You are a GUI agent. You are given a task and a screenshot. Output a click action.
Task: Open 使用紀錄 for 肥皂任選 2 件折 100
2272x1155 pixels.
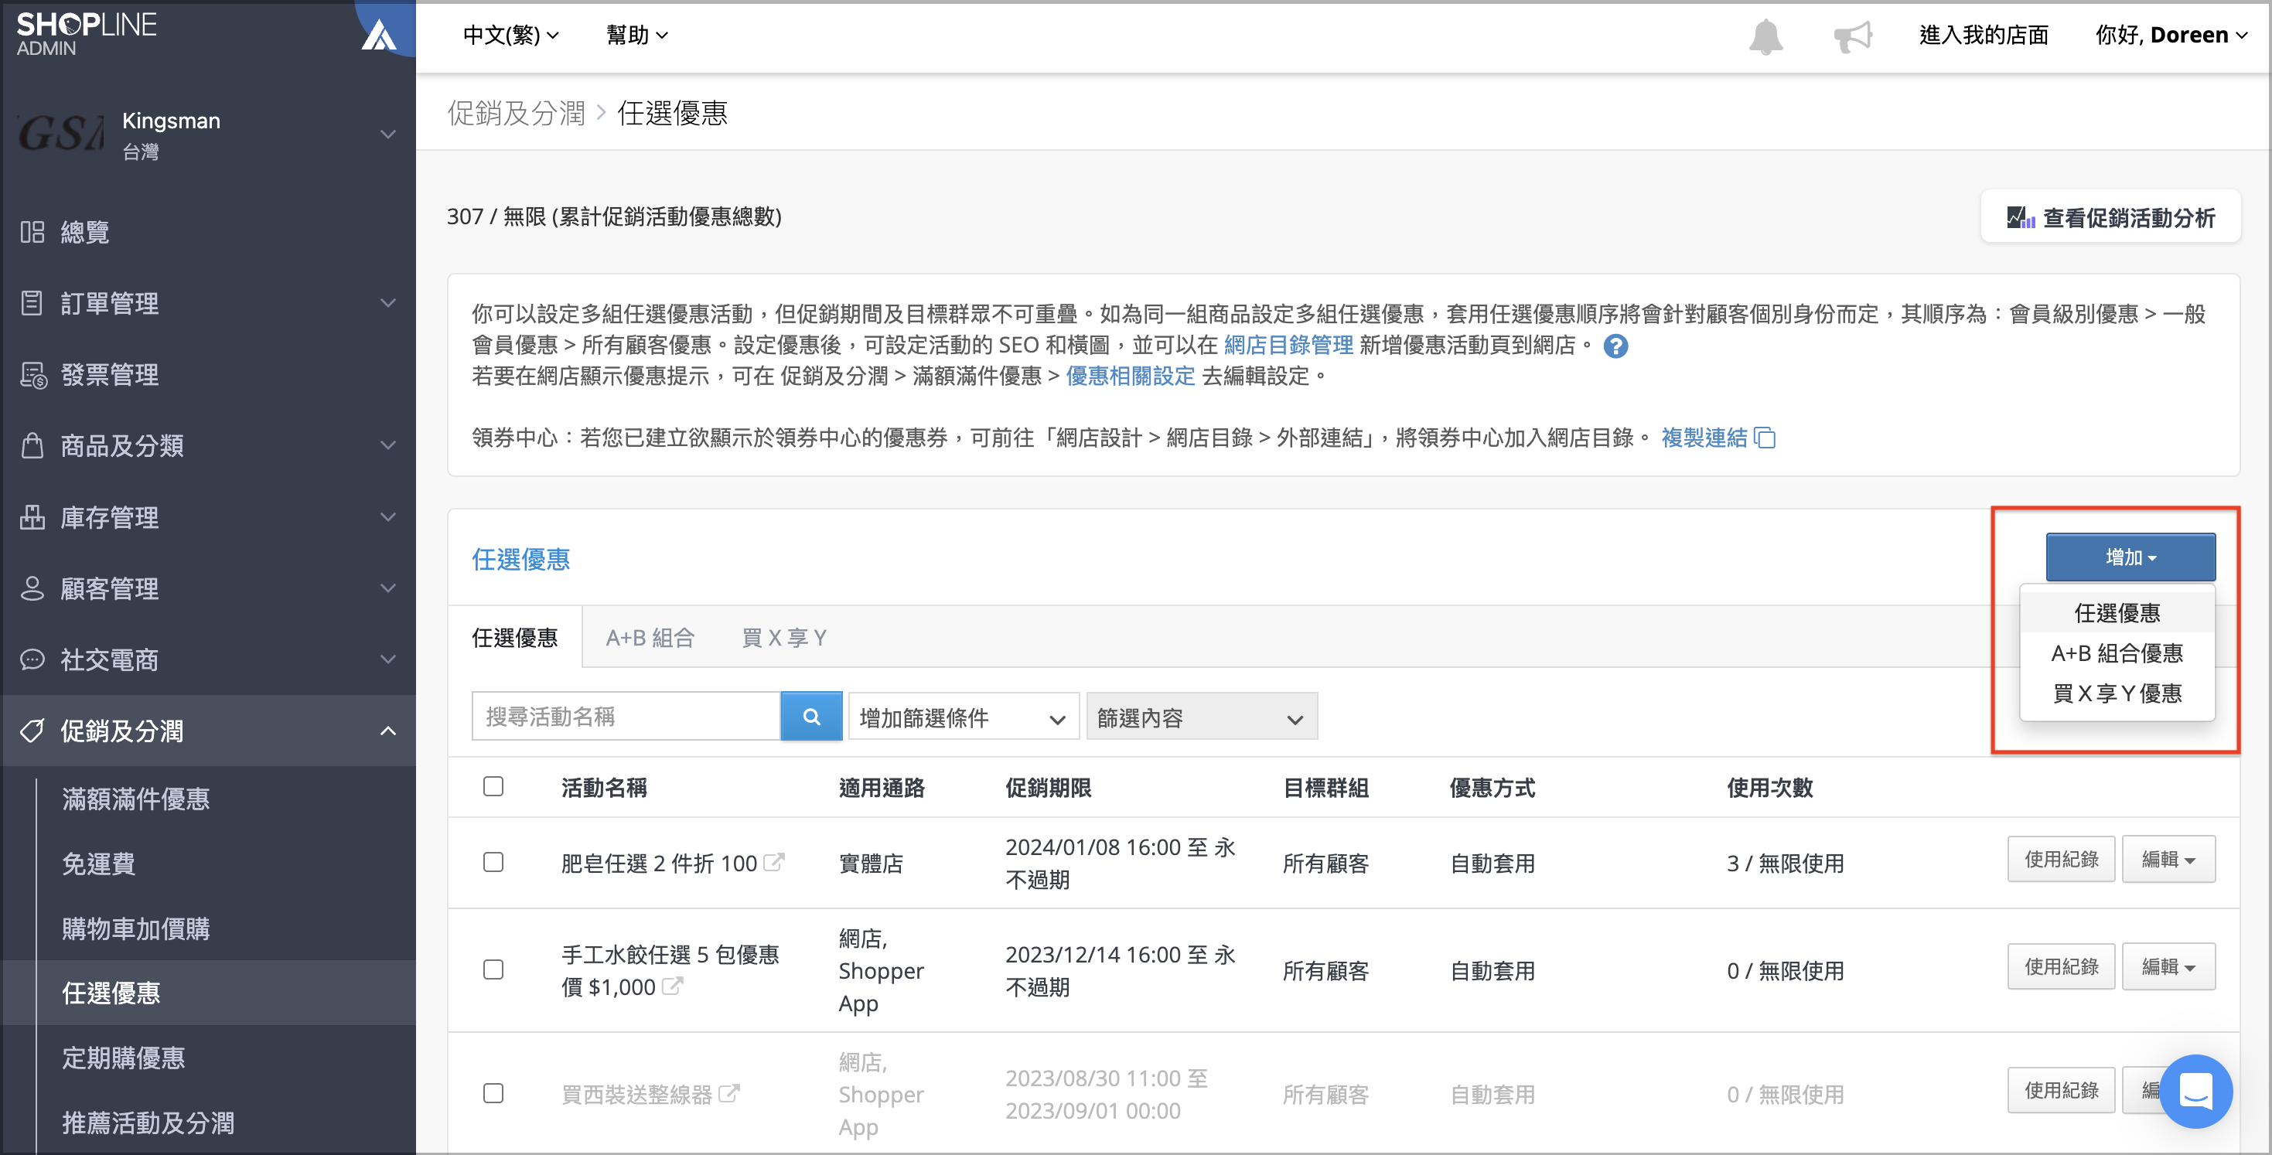pyautogui.click(x=2061, y=860)
